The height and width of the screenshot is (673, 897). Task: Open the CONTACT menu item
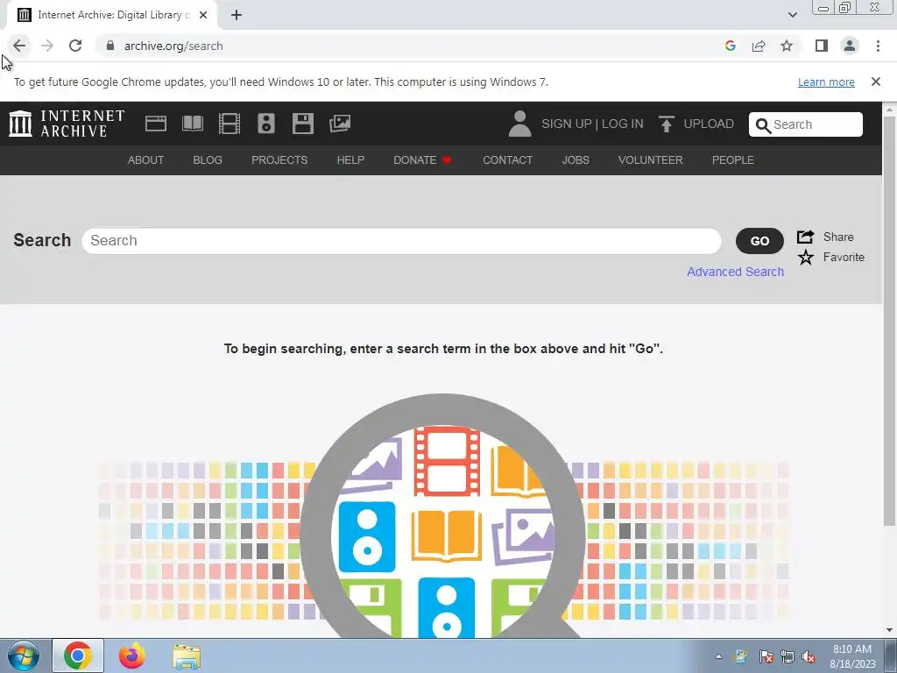pos(508,160)
